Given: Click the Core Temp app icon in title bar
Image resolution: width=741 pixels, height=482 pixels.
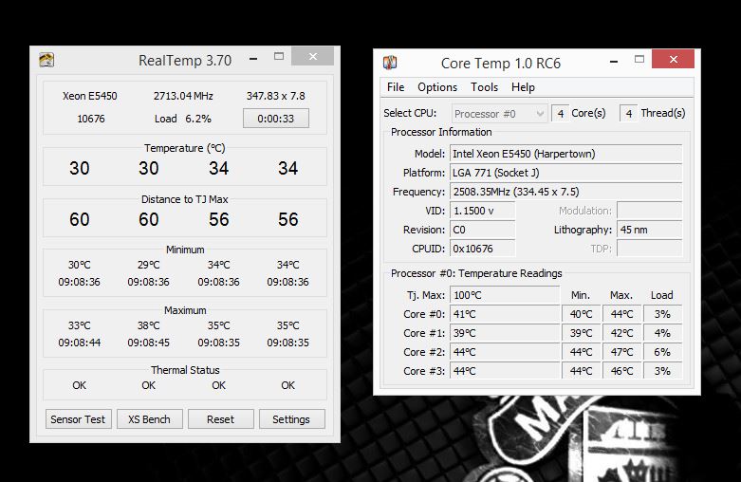Looking at the screenshot, I should pos(390,63).
